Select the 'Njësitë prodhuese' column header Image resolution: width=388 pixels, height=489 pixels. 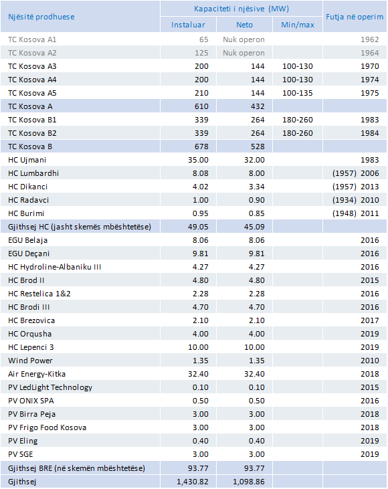coord(41,17)
